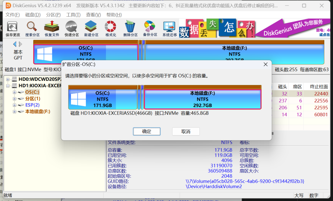Click the 119.0GB used space value
333x201 pixels.
[223, 155]
